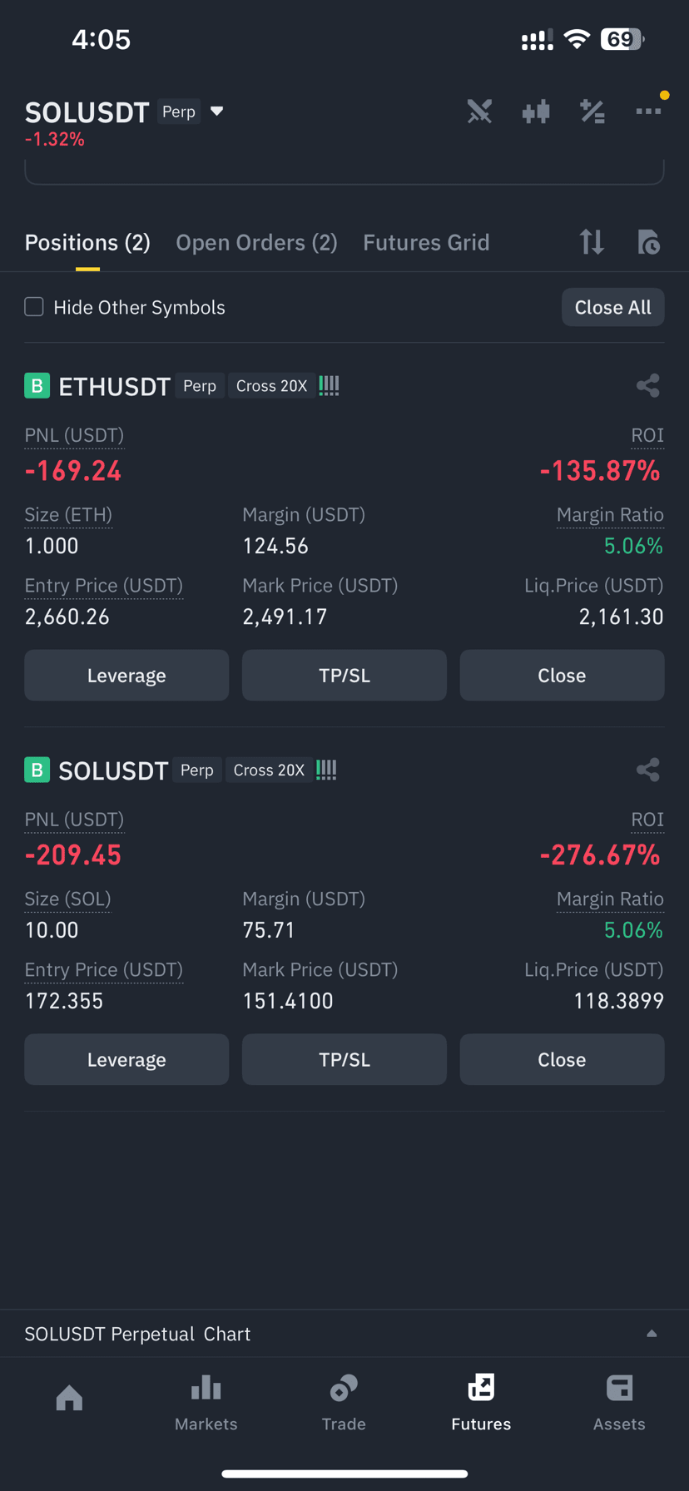Viewport: 689px width, 1491px height.
Task: Share the ETHUSDT position
Action: 647,385
